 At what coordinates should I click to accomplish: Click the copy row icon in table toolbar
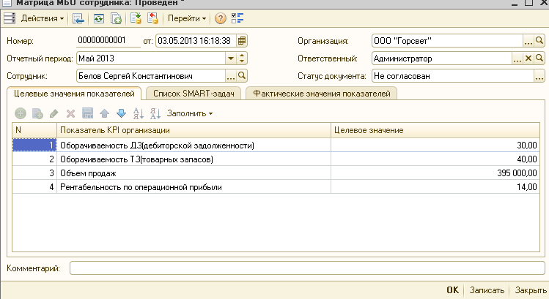pos(37,113)
